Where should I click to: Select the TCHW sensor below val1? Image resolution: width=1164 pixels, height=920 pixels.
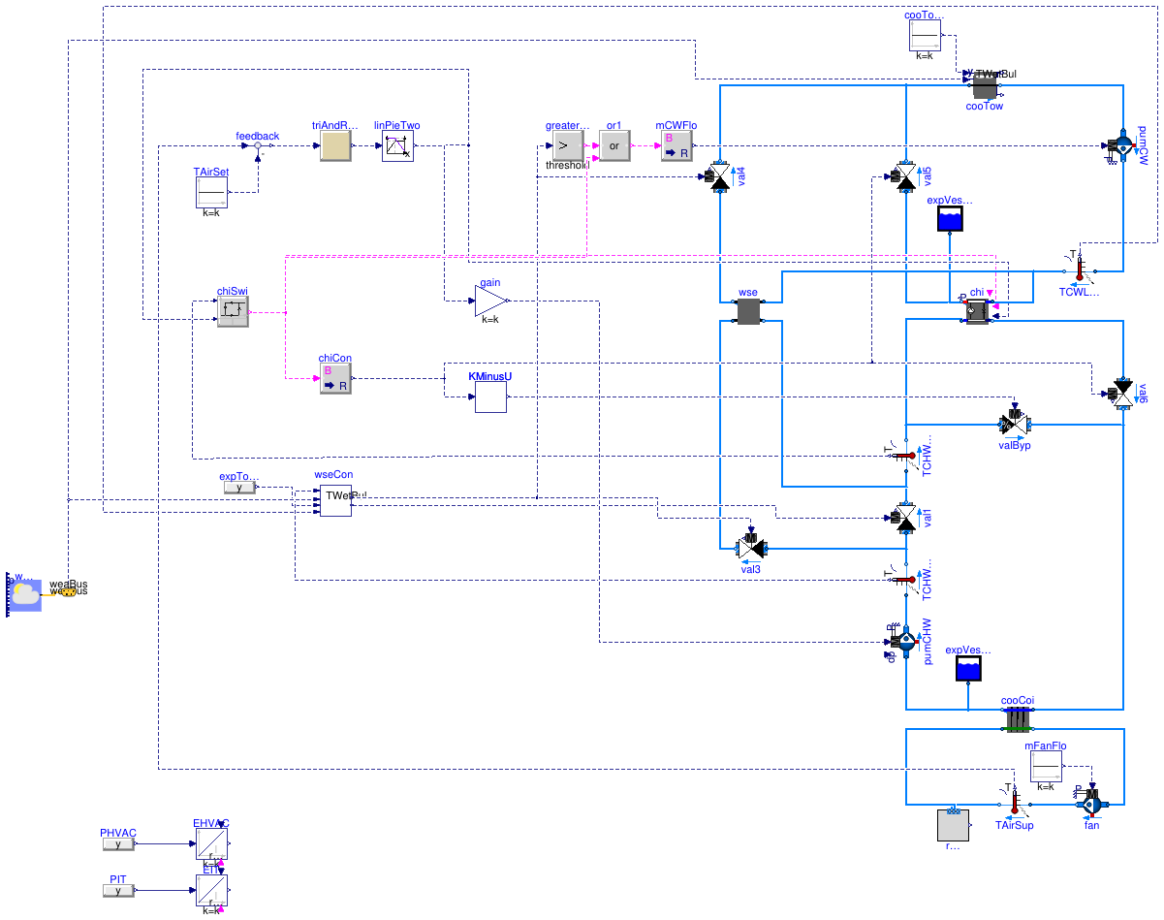(904, 580)
